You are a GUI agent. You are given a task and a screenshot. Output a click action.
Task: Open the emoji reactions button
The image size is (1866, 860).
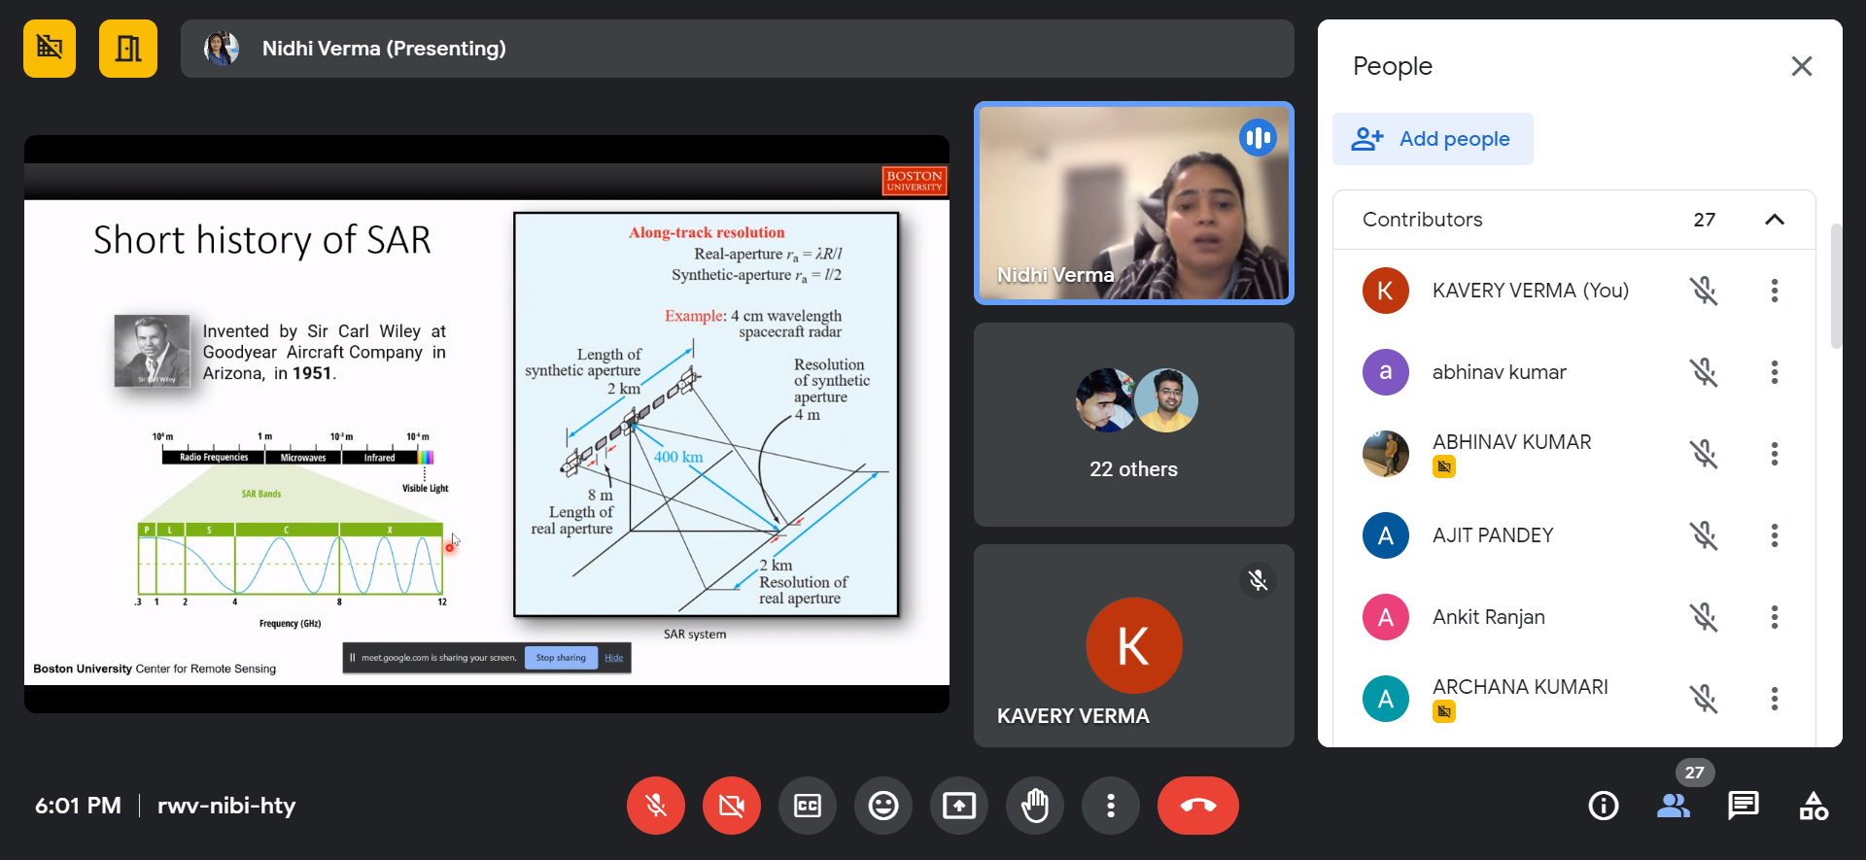[x=883, y=806]
